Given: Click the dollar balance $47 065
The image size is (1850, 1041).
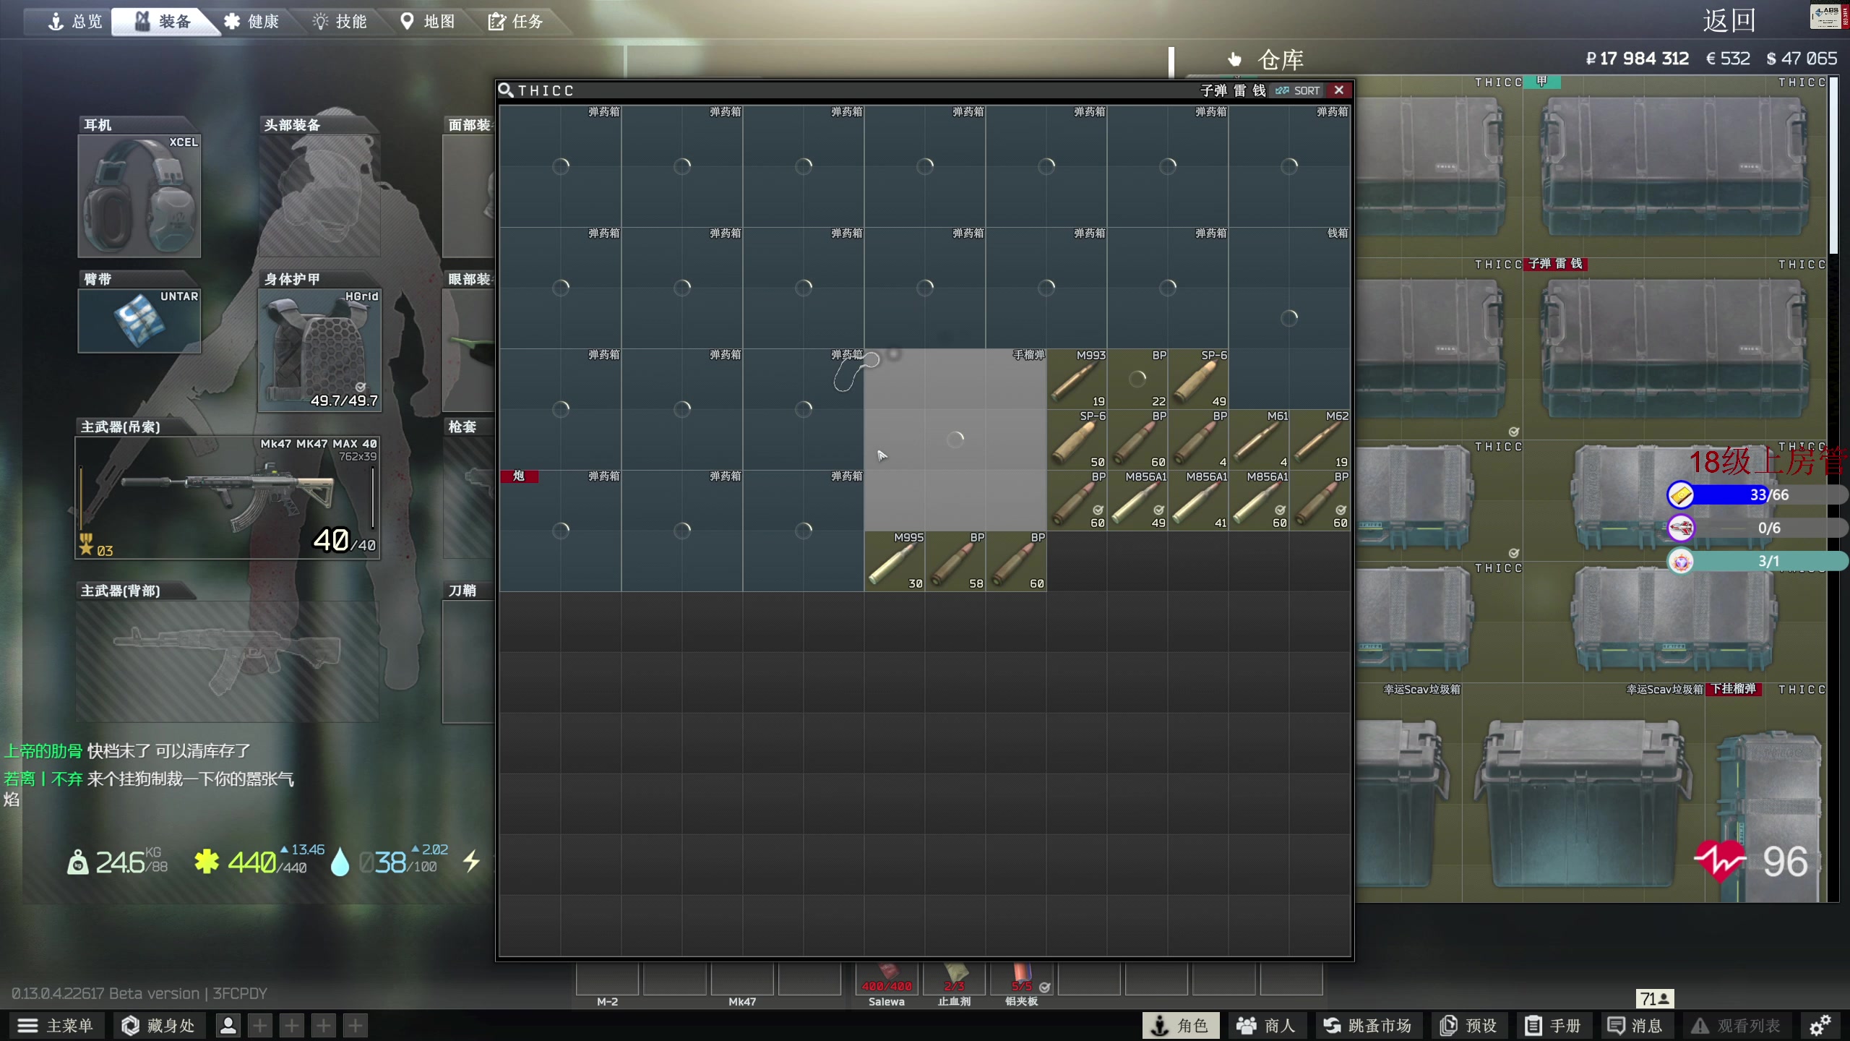Looking at the screenshot, I should [x=1801, y=59].
